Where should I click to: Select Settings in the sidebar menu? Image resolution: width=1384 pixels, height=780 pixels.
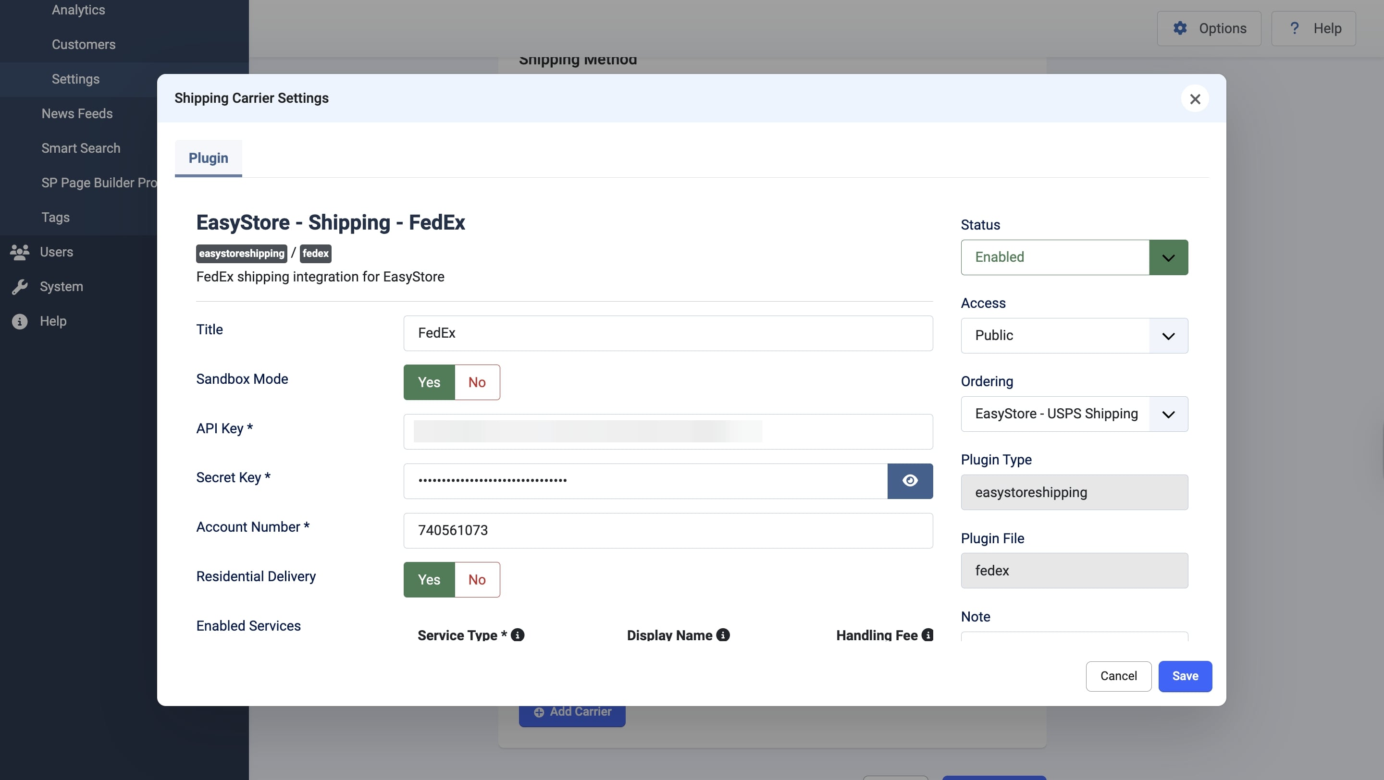click(x=75, y=79)
